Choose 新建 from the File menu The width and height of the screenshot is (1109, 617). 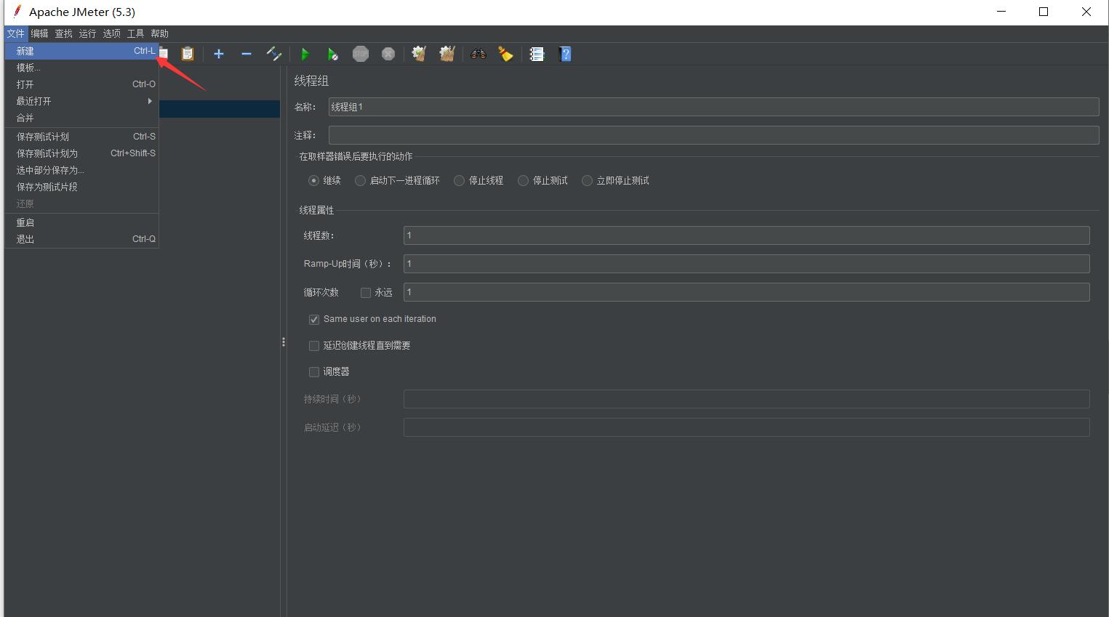coord(81,51)
